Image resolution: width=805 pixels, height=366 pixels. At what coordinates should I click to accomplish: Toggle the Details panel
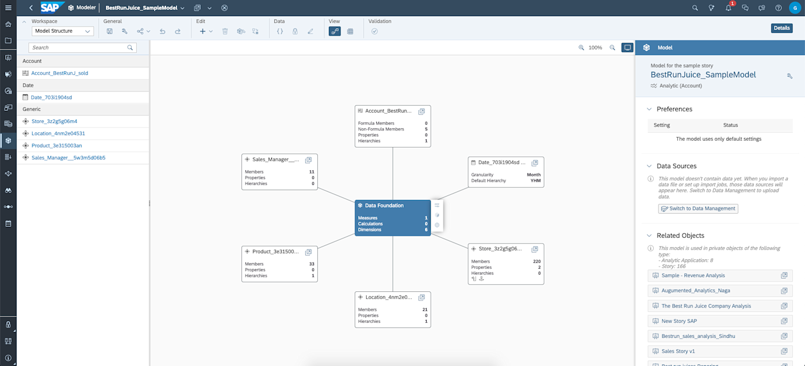781,28
